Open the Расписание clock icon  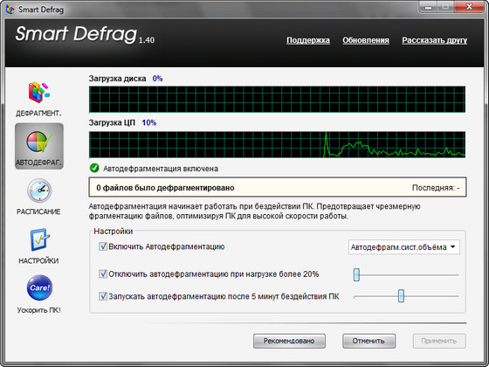coord(39,190)
